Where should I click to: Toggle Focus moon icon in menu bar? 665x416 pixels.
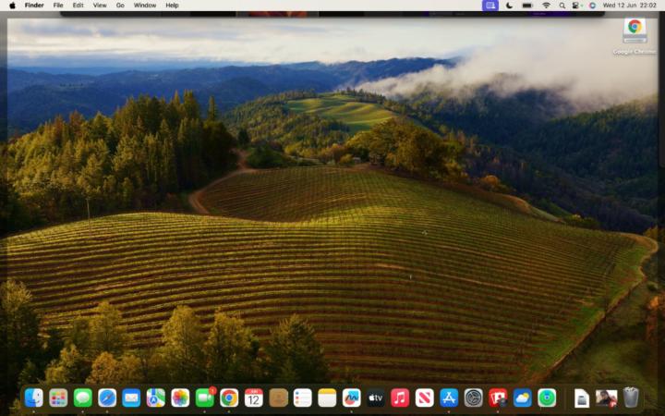tap(509, 6)
